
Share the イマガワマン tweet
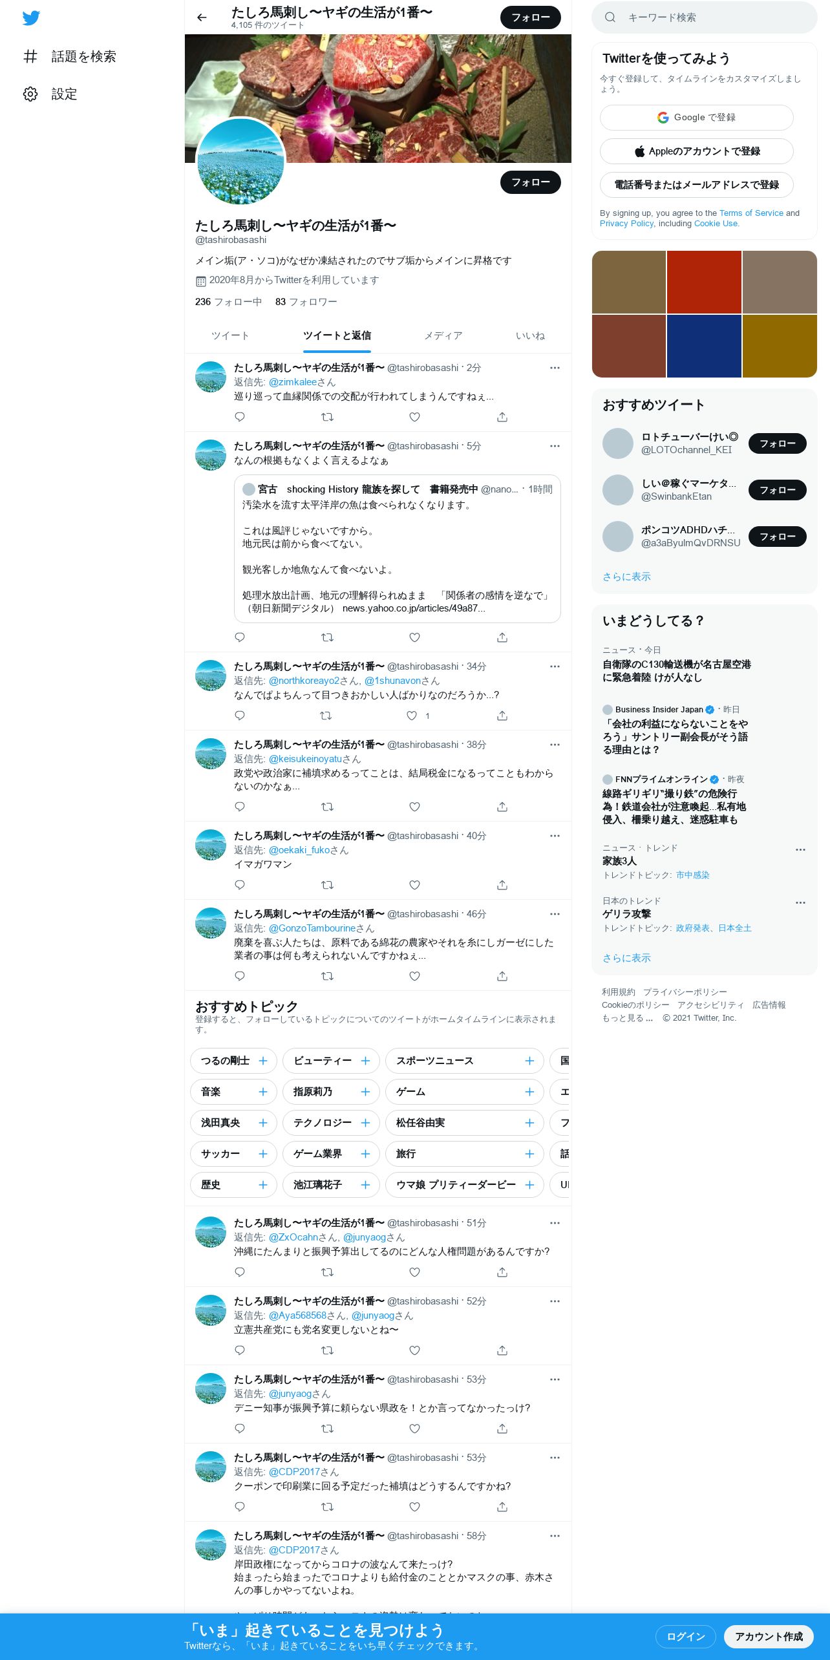click(502, 885)
